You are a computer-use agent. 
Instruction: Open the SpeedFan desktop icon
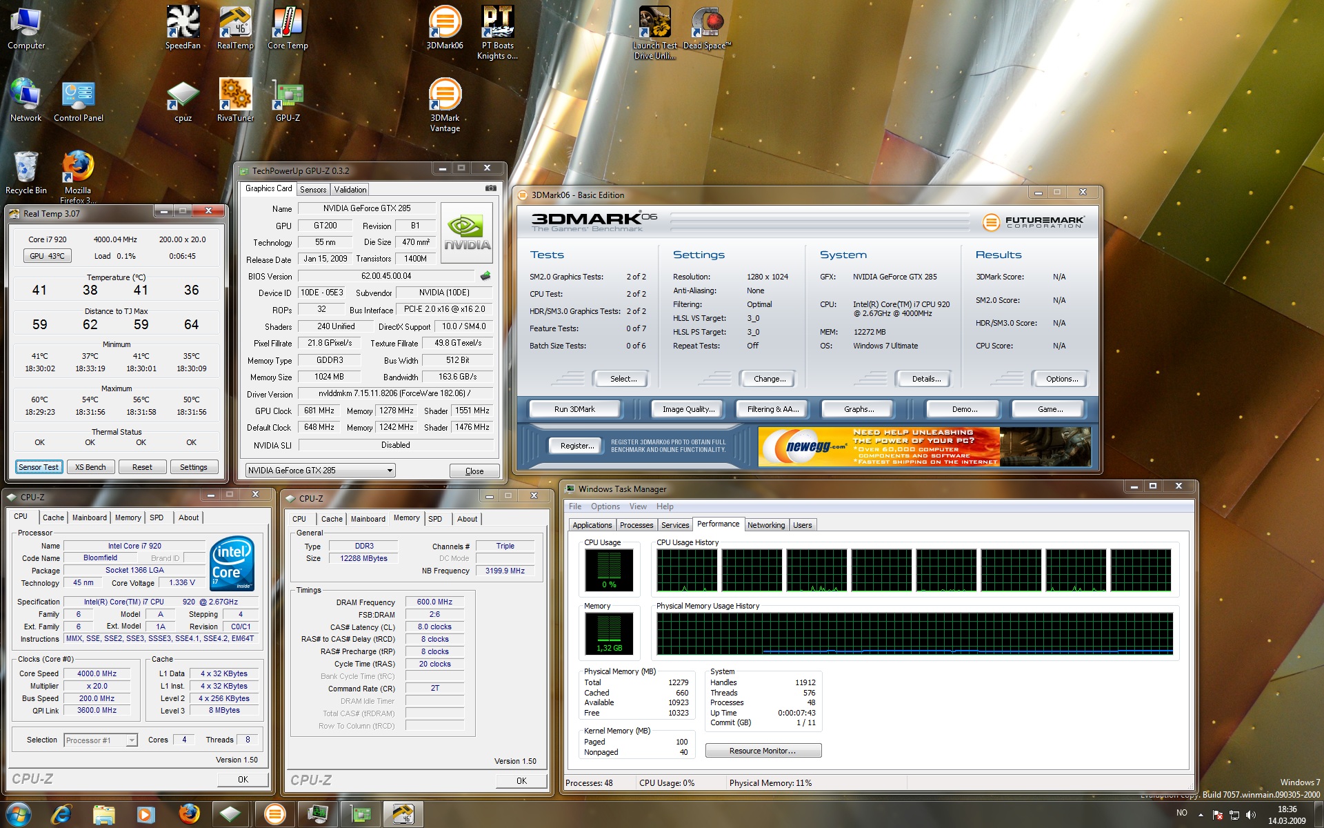click(x=183, y=28)
